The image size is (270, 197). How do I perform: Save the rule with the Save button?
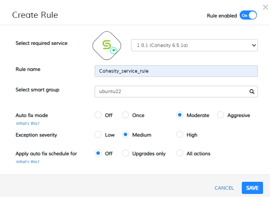click(252, 188)
